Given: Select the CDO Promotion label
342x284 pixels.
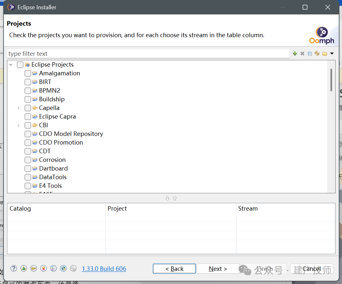Looking at the screenshot, I should [x=61, y=143].
